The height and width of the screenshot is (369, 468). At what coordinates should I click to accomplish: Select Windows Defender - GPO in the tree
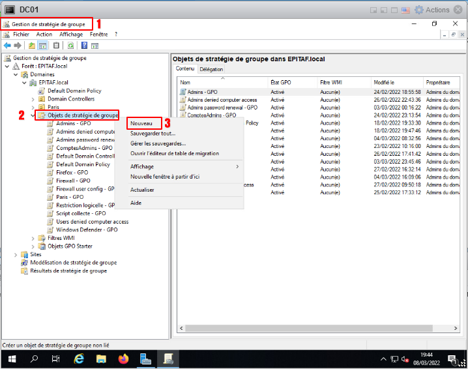pyautogui.click(x=86, y=229)
